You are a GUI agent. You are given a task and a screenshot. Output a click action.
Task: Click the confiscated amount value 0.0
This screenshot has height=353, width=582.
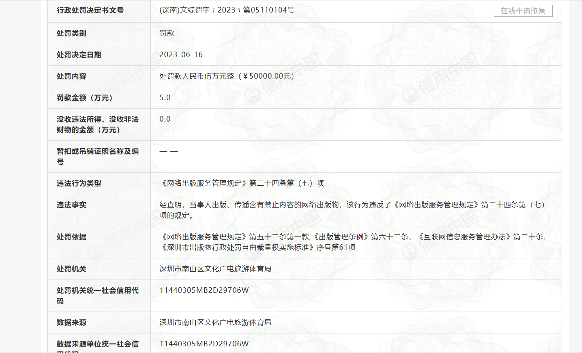pos(165,119)
